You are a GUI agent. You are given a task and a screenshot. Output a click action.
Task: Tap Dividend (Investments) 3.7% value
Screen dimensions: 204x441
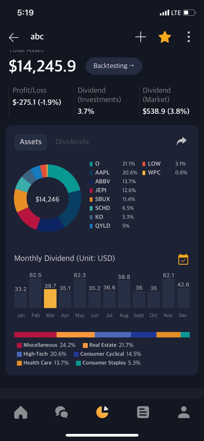pyautogui.click(x=86, y=111)
